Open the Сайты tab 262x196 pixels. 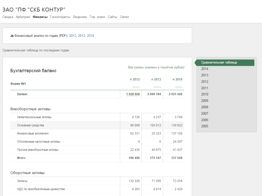coord(113,17)
